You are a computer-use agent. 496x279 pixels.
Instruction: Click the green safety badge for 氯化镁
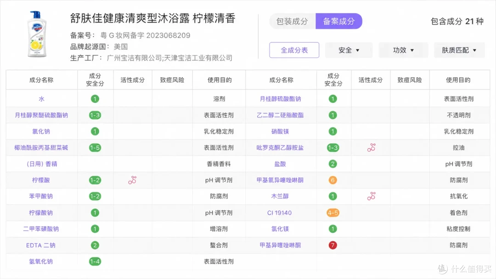pos(333,229)
